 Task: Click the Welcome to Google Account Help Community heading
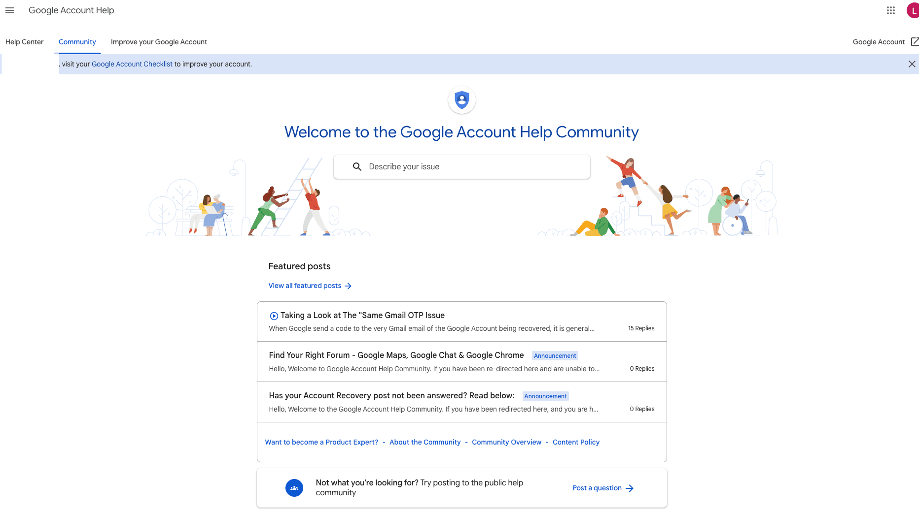pos(461,132)
